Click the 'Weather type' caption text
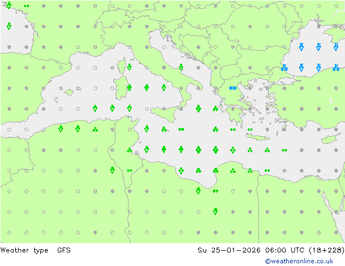Screen dimensions: 345x266 click(x=24, y=250)
